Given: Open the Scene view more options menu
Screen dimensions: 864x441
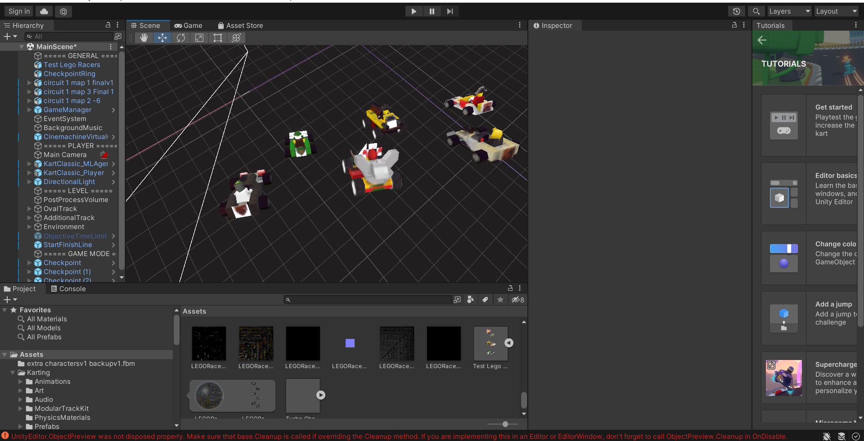Looking at the screenshot, I should 520,25.
